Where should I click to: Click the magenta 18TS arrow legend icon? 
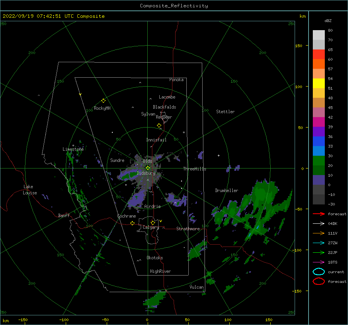pyautogui.click(x=319, y=262)
